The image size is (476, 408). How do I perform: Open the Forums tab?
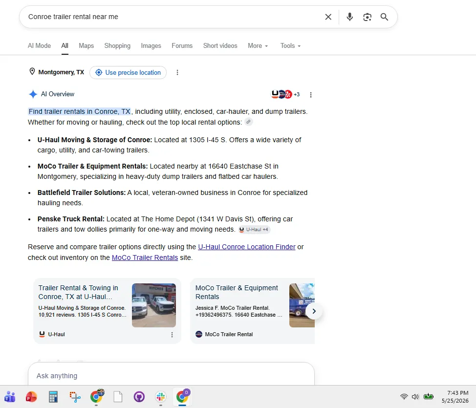(x=182, y=46)
